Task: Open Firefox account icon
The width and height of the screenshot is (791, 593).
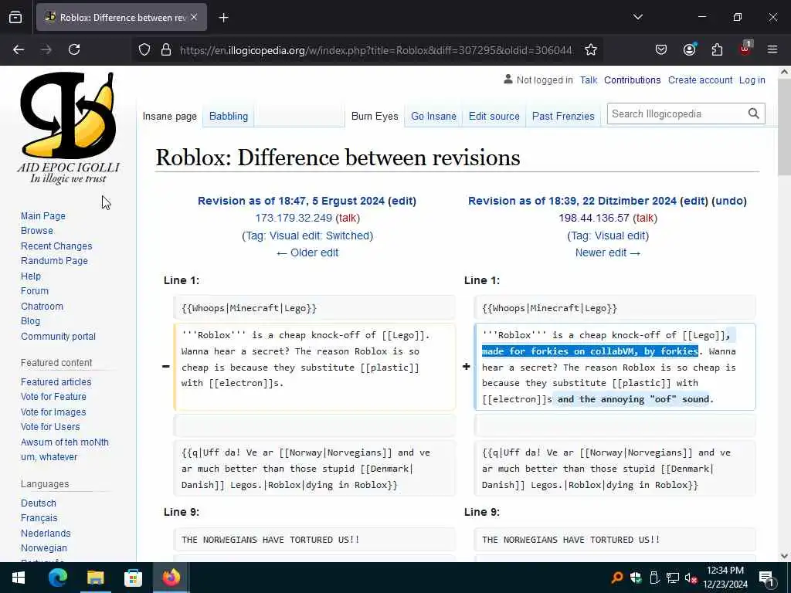Action: [x=689, y=49]
